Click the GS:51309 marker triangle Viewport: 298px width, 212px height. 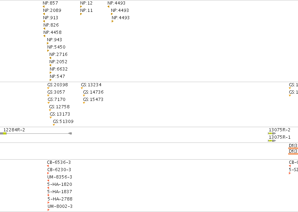click(54, 125)
